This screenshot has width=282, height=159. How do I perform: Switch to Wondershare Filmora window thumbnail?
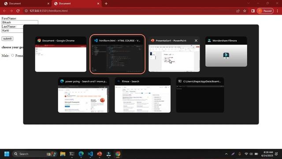(226, 52)
